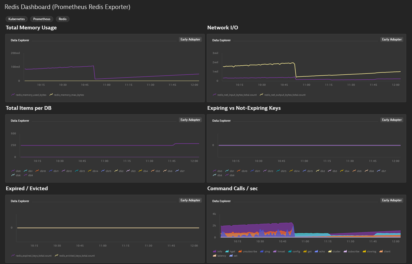412x264 pixels.
Task: Select the Kubernetes tag
Action: (16, 19)
